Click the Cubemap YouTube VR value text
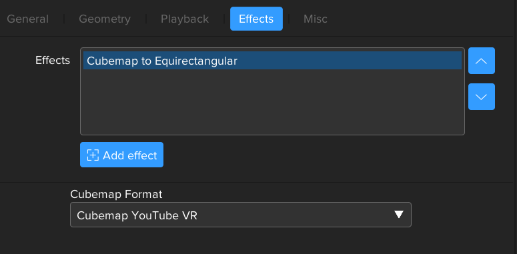 pyautogui.click(x=137, y=215)
